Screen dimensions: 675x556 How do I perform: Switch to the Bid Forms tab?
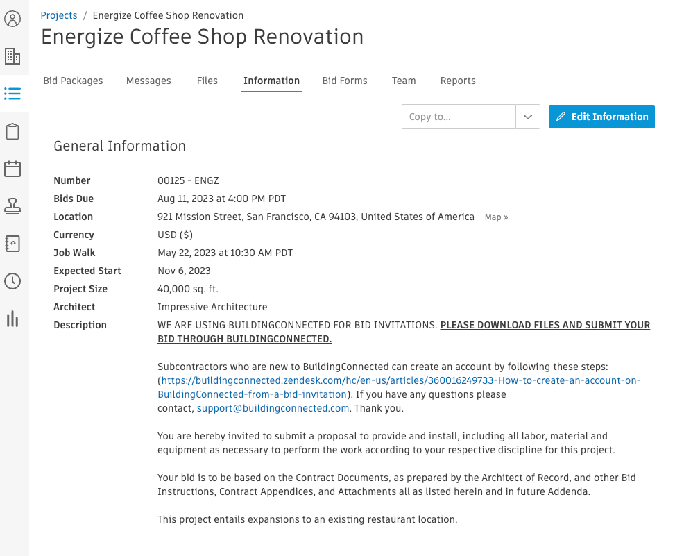(x=345, y=81)
